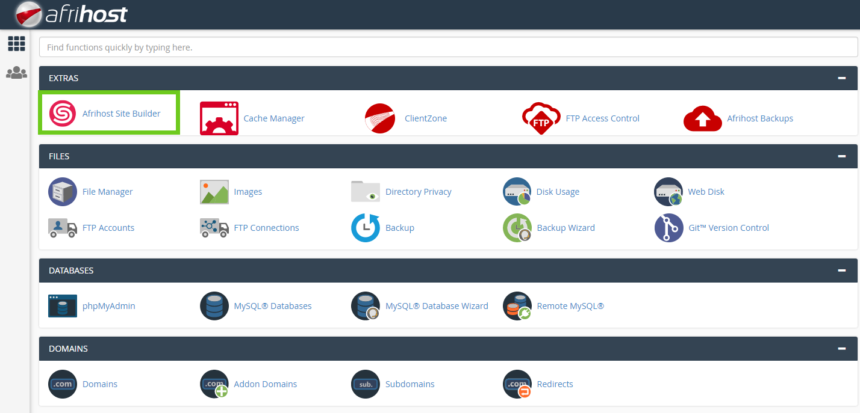Click the Cache Manager gear icon
Image resolution: width=860 pixels, height=413 pixels.
[x=219, y=118]
